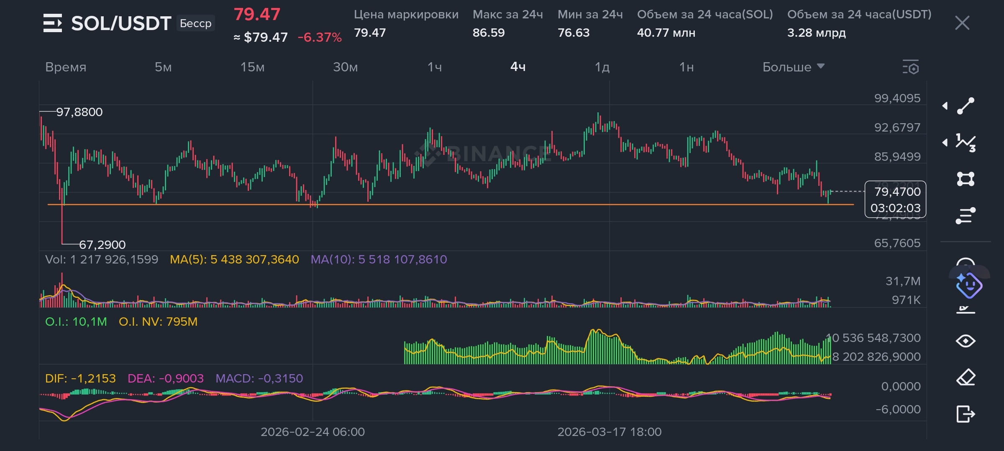Switch to the 1ч timeframe

435,67
